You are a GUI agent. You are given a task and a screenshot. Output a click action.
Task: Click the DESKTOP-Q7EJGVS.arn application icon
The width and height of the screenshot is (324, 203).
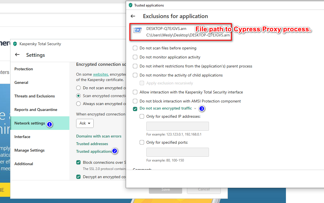pos(137,30)
